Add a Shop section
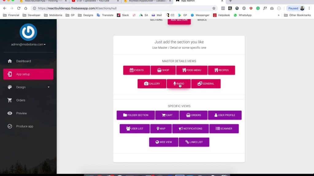 (163, 70)
